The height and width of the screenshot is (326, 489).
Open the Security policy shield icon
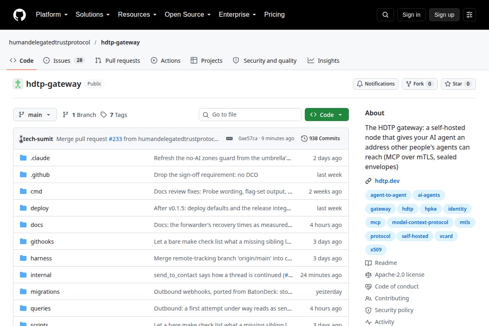pyautogui.click(x=368, y=311)
